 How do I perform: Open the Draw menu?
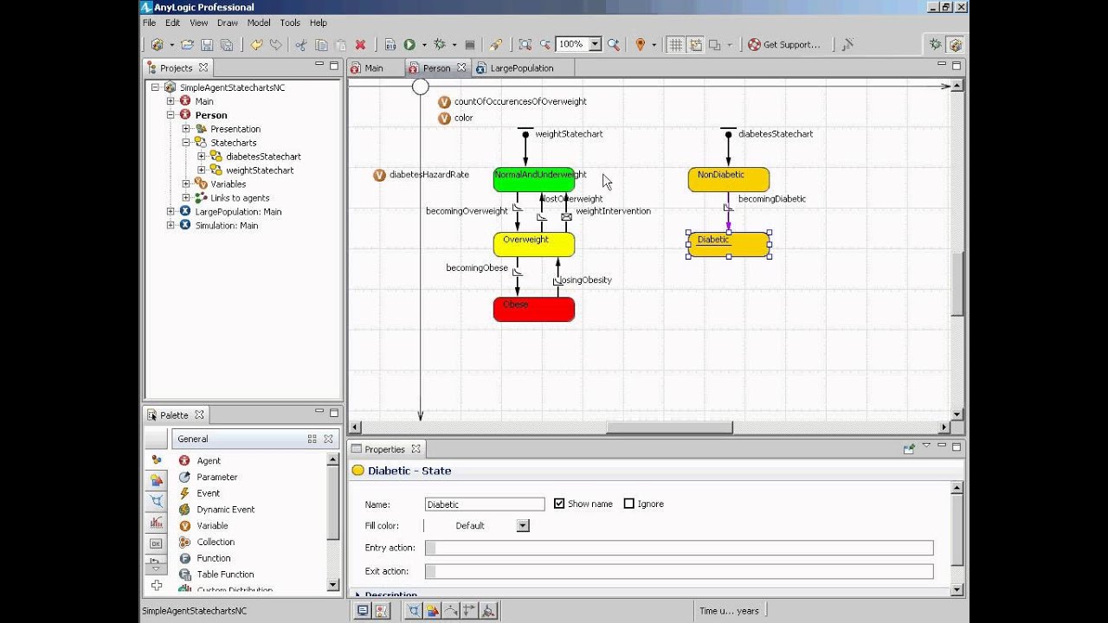point(228,22)
